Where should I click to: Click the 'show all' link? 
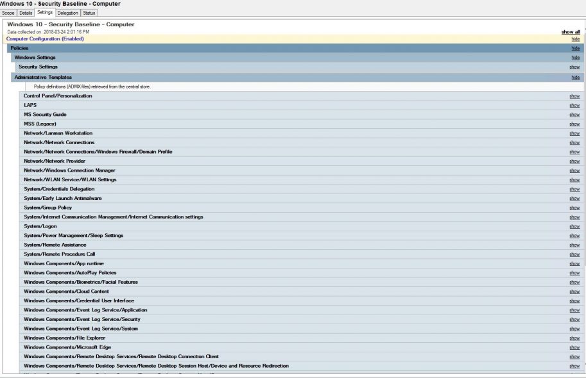(x=571, y=31)
